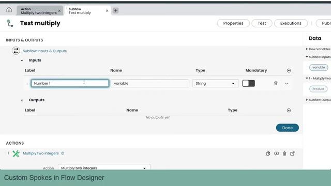Click the INPUTS & OUTPUTS section heading
Image resolution: width=331 pixels, height=186 pixels.
(24, 40)
